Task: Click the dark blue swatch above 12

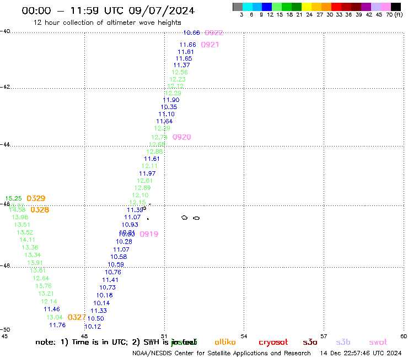Action: pos(267,7)
